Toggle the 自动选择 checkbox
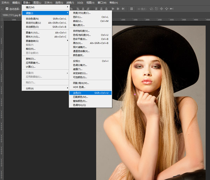The width and height of the screenshot is (210, 180). [7, 8]
